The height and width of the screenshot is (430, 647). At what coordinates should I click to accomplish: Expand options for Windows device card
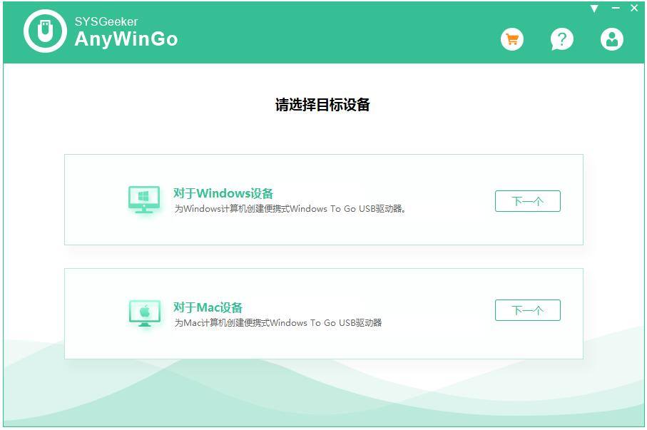pyautogui.click(x=528, y=200)
